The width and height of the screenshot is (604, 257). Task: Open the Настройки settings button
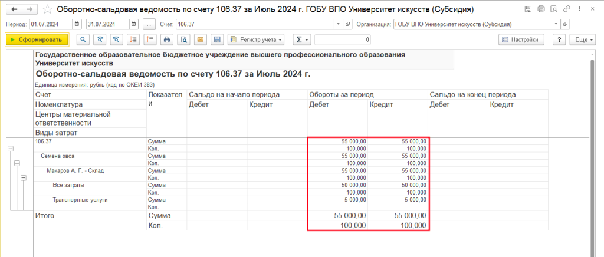click(521, 39)
